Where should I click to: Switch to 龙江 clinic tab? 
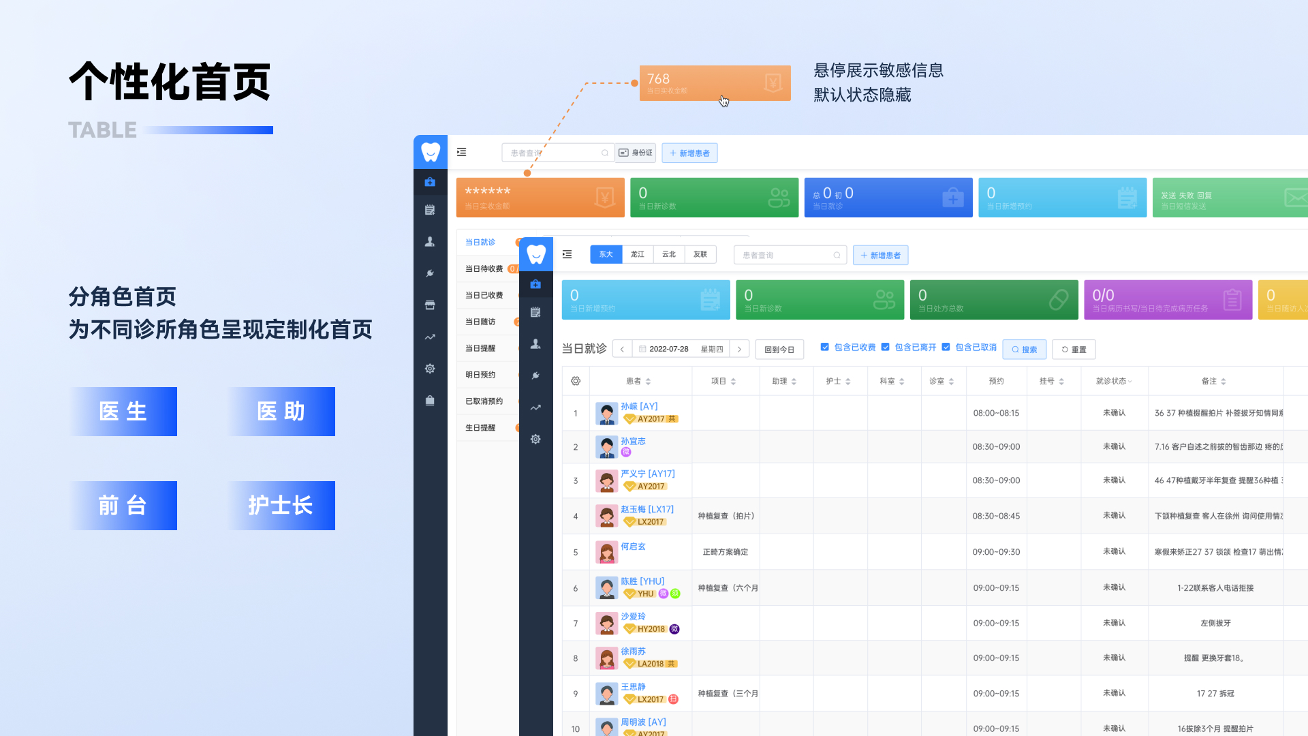click(x=637, y=254)
